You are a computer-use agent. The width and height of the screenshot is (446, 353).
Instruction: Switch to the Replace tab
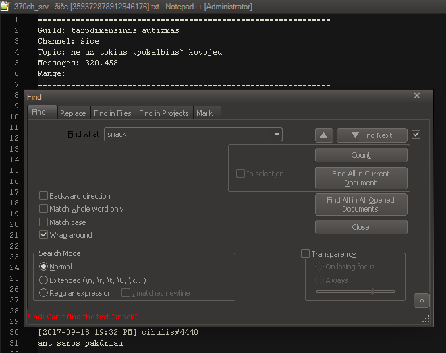[73, 113]
